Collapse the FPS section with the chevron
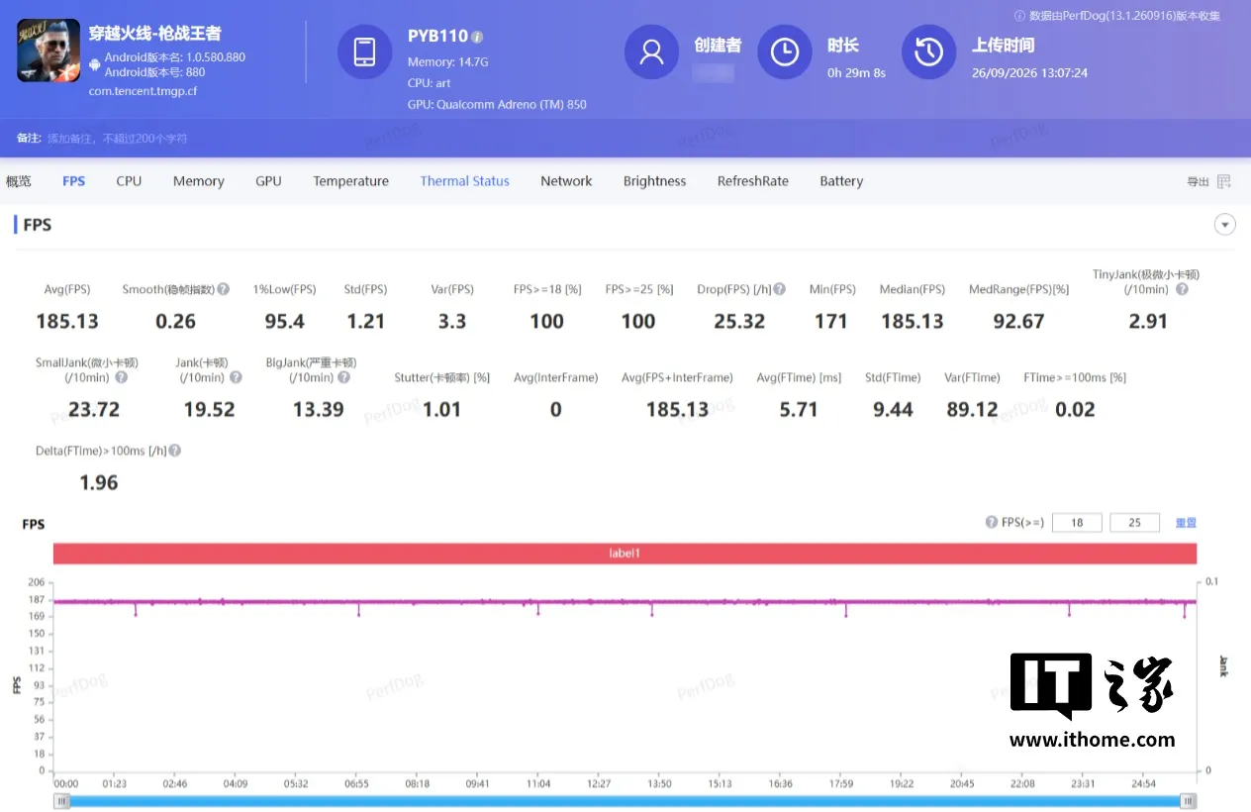The width and height of the screenshot is (1251, 812). click(1225, 225)
